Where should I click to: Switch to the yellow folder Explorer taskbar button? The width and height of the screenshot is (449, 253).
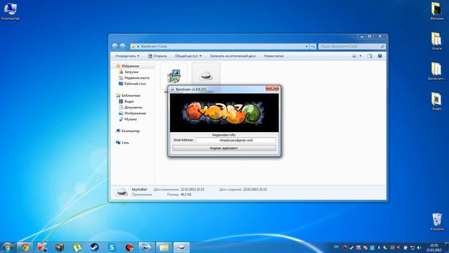tap(163, 247)
